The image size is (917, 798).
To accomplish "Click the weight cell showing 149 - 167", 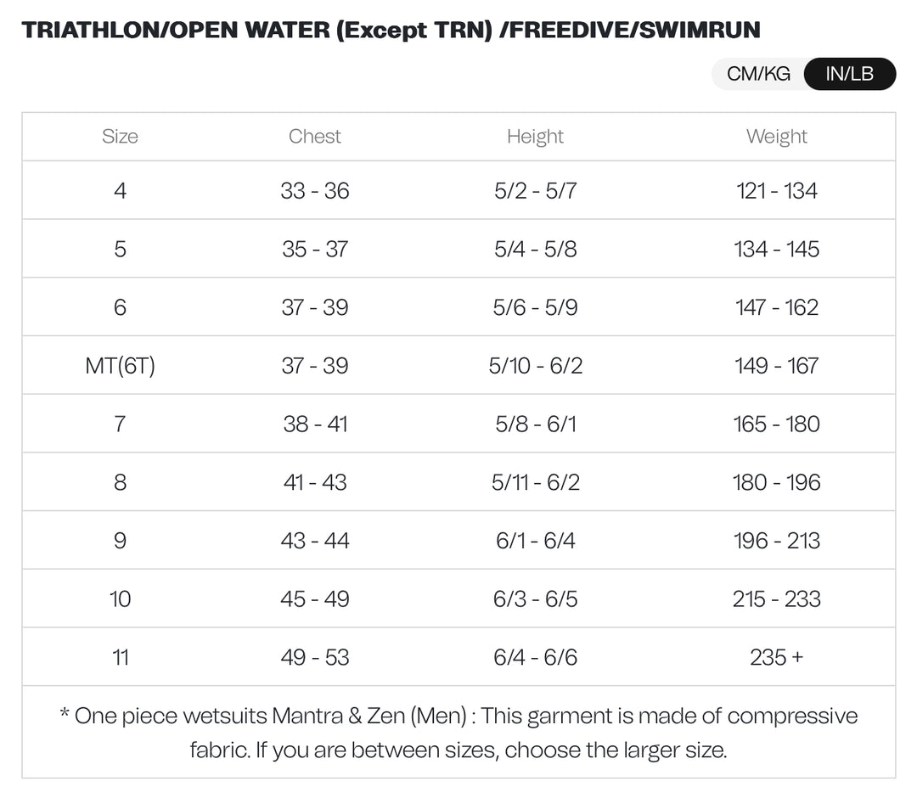I will click(x=777, y=365).
